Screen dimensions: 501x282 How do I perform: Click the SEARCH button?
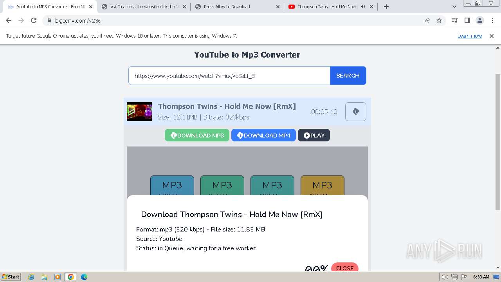(348, 76)
